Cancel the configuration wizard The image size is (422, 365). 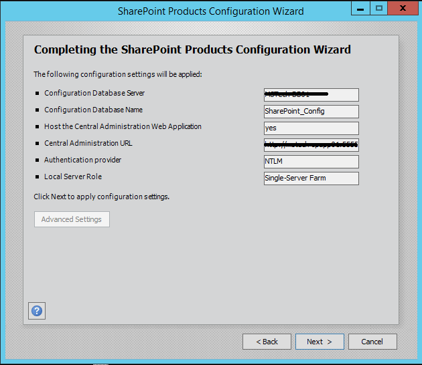[x=372, y=342]
